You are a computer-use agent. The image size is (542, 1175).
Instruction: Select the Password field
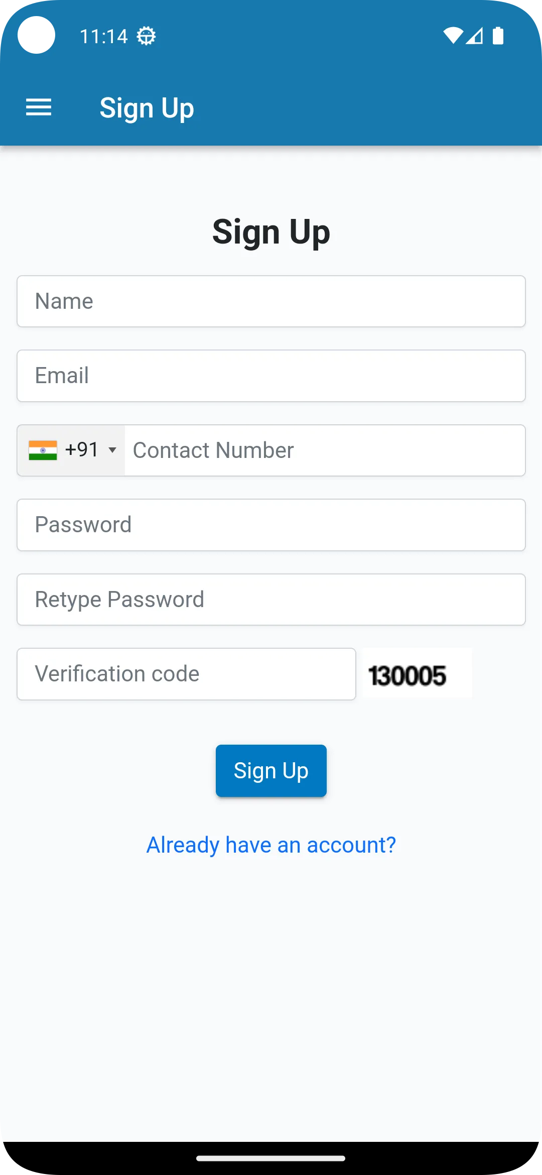pos(271,525)
